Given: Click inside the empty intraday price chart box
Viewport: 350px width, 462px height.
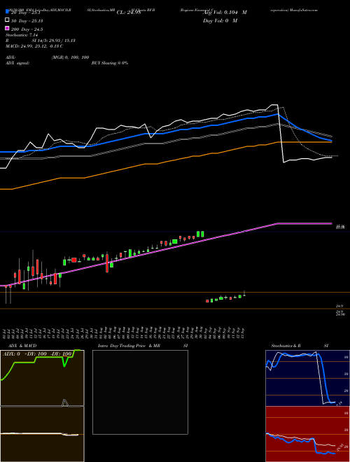Looking at the screenshot, I should pyautogui.click(x=140, y=392).
